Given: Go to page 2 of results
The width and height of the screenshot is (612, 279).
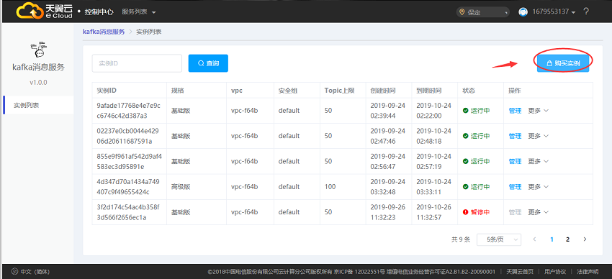Looking at the screenshot, I should [x=568, y=239].
